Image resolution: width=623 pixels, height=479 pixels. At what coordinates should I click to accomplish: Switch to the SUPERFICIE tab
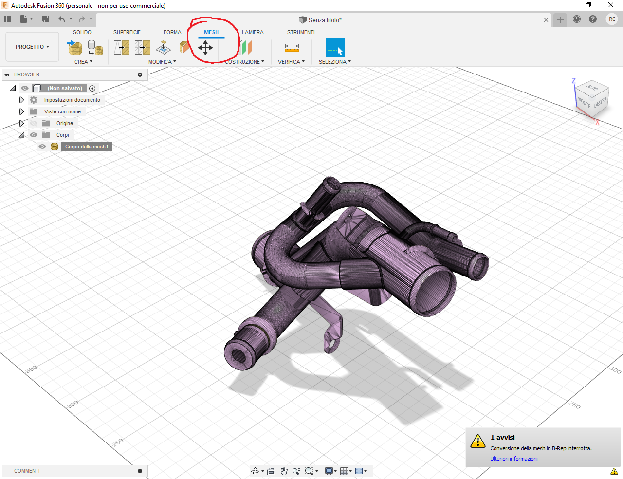click(127, 32)
